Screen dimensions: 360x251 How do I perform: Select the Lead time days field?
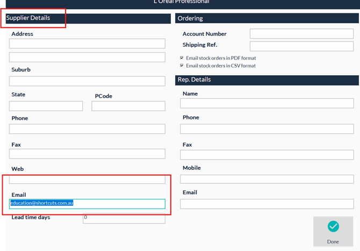point(124,218)
